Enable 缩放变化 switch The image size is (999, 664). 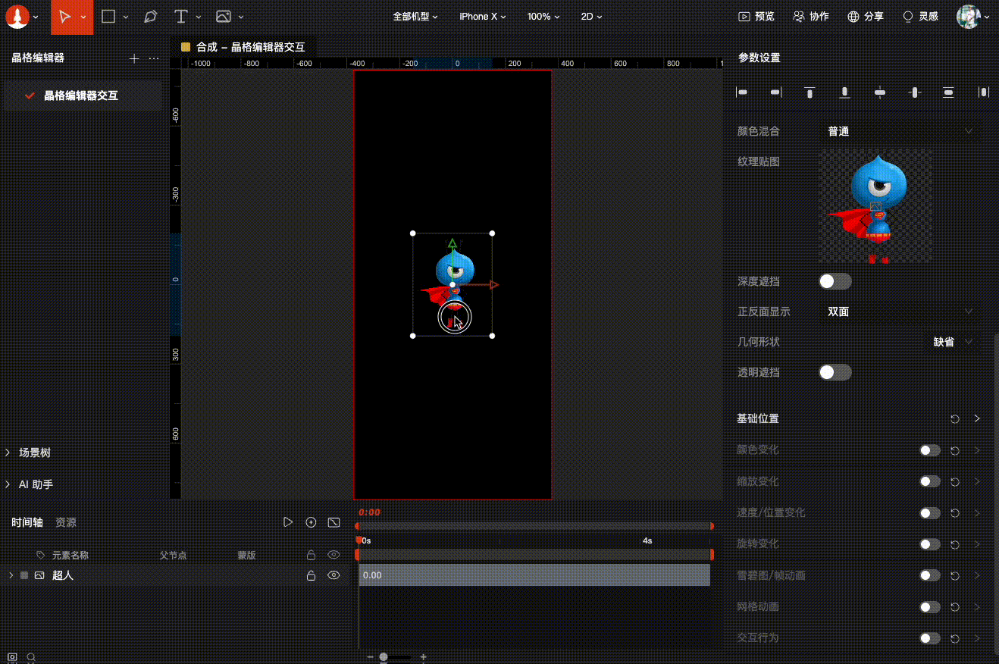(930, 481)
